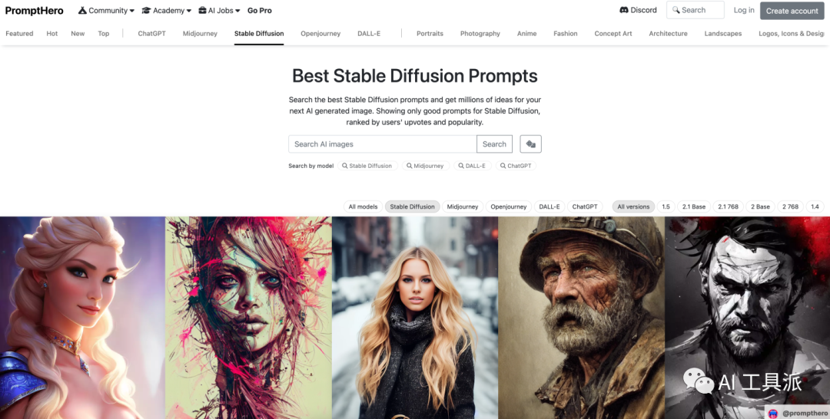Open the Portraits category tab
Viewport: 830px width, 419px height.
(430, 33)
